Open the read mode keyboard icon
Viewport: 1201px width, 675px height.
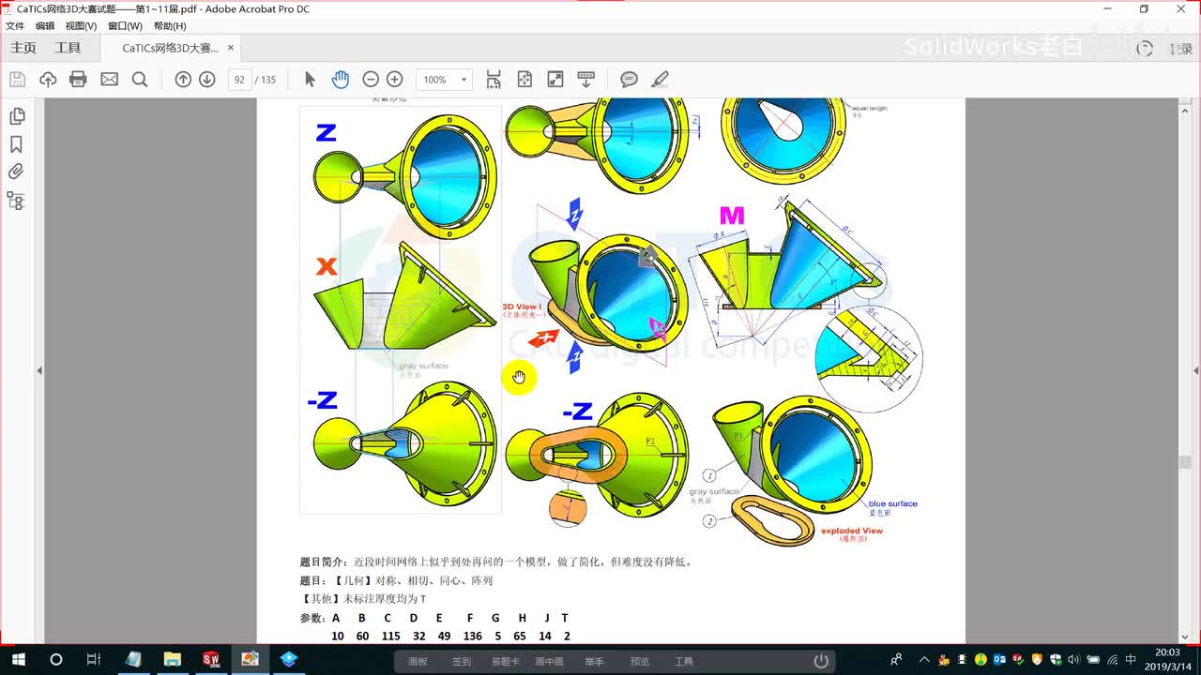pos(586,80)
